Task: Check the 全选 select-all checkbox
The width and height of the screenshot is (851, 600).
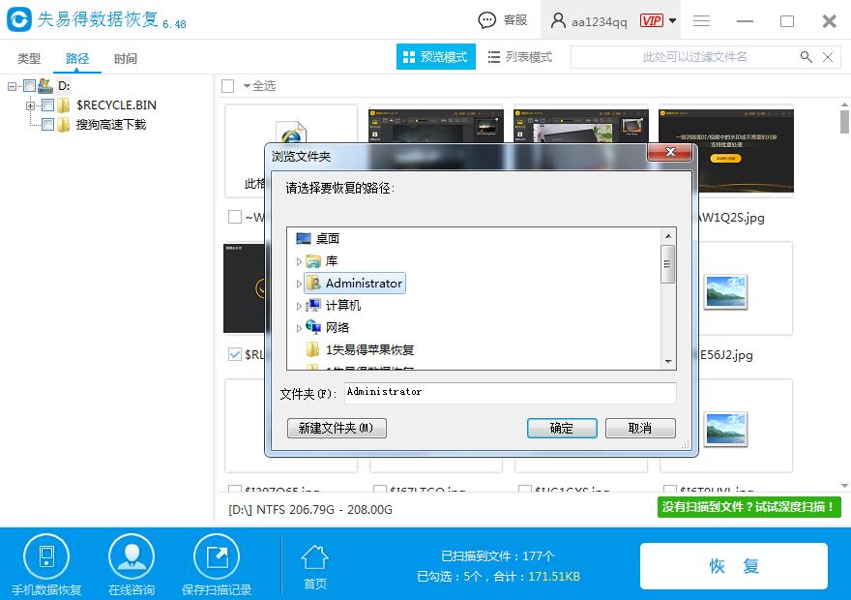Action: coord(228,86)
